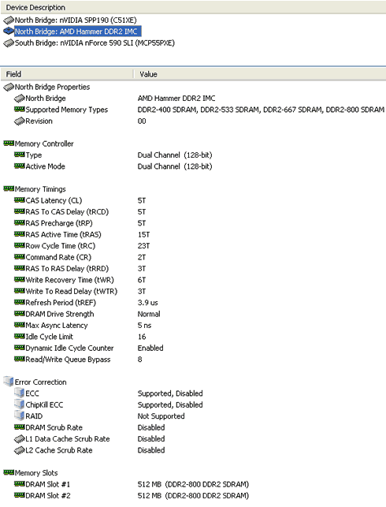Click the Error Correction section icon
Viewport: 386px width, 507px height.
coord(9,382)
